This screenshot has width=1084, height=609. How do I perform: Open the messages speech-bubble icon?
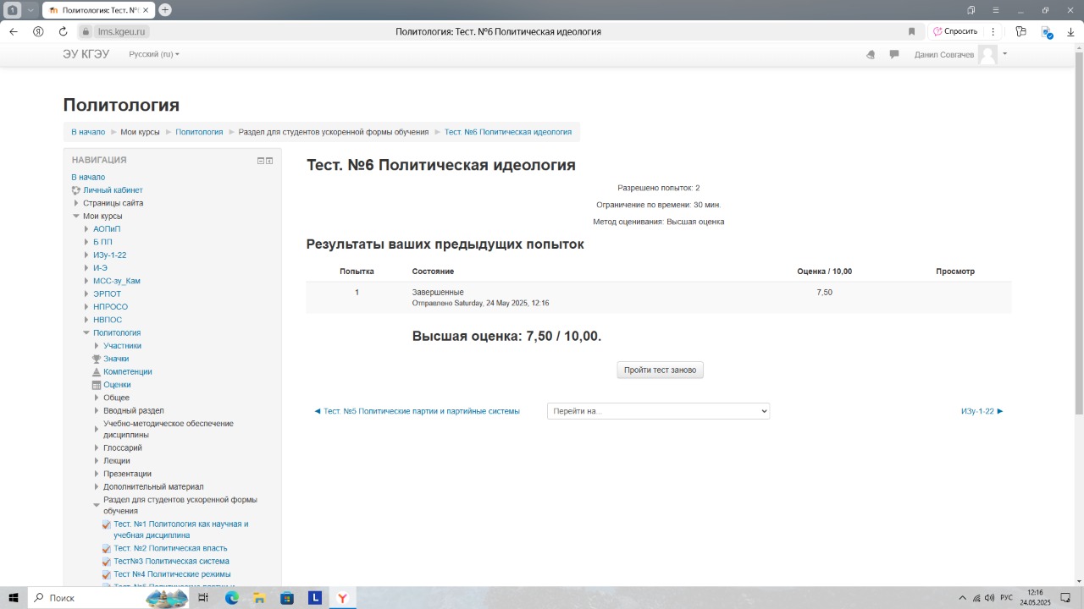click(x=893, y=54)
